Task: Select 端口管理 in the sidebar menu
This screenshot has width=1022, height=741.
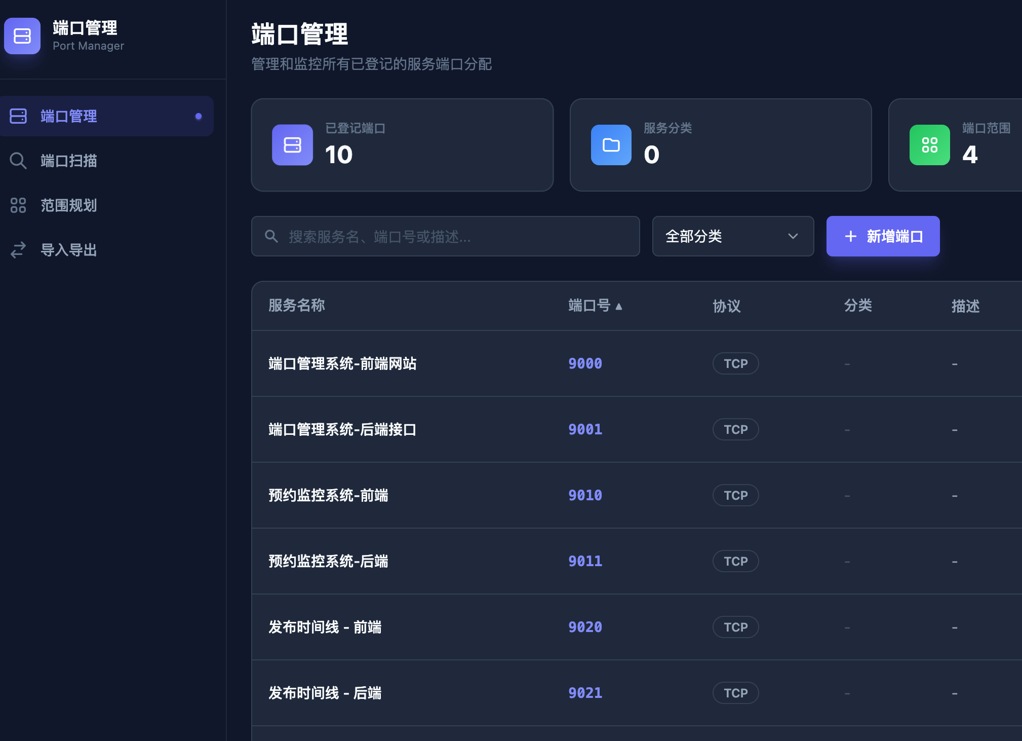Action: click(69, 116)
